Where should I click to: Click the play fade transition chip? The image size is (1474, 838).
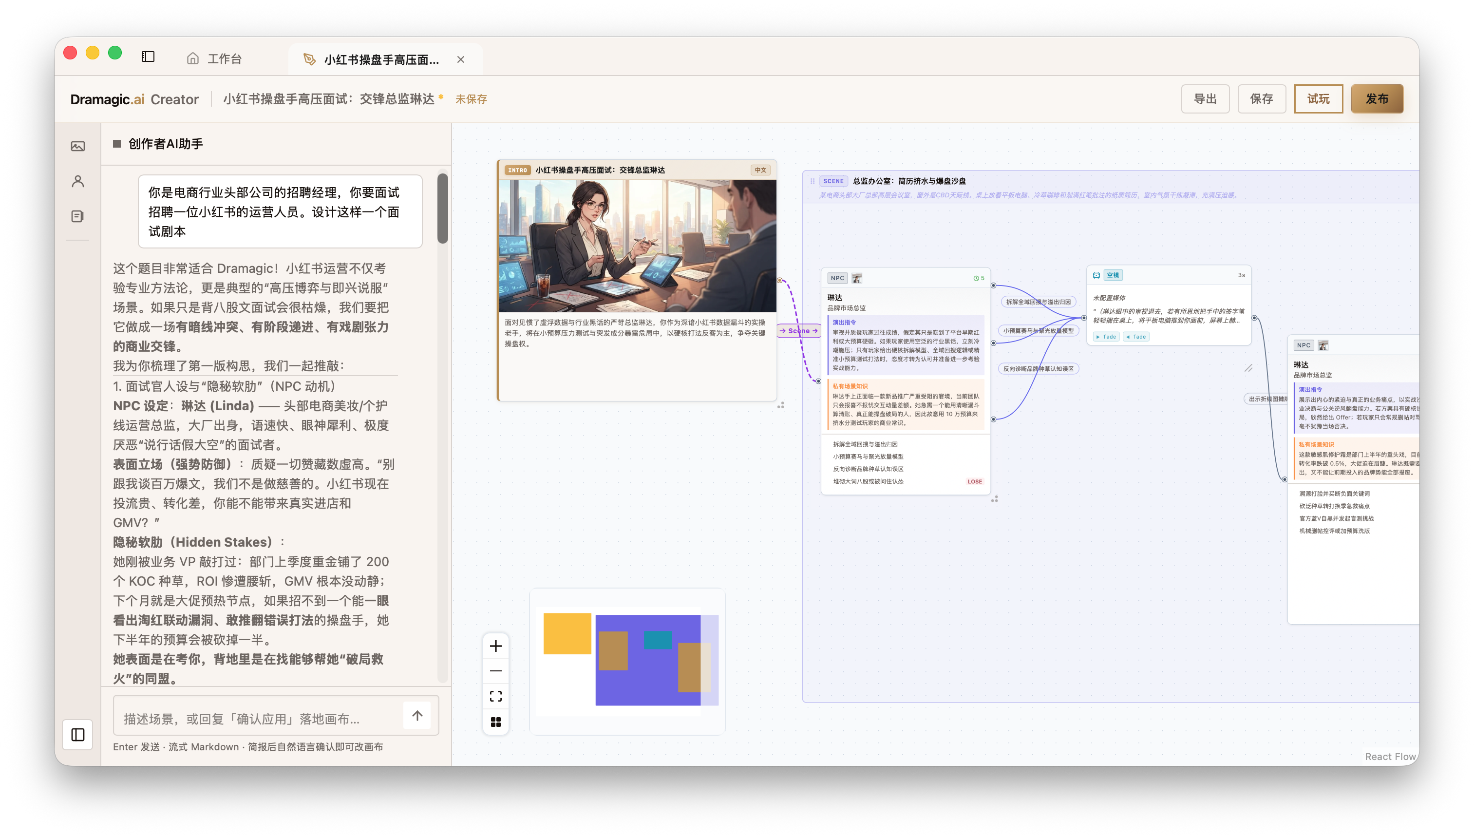pos(1106,337)
